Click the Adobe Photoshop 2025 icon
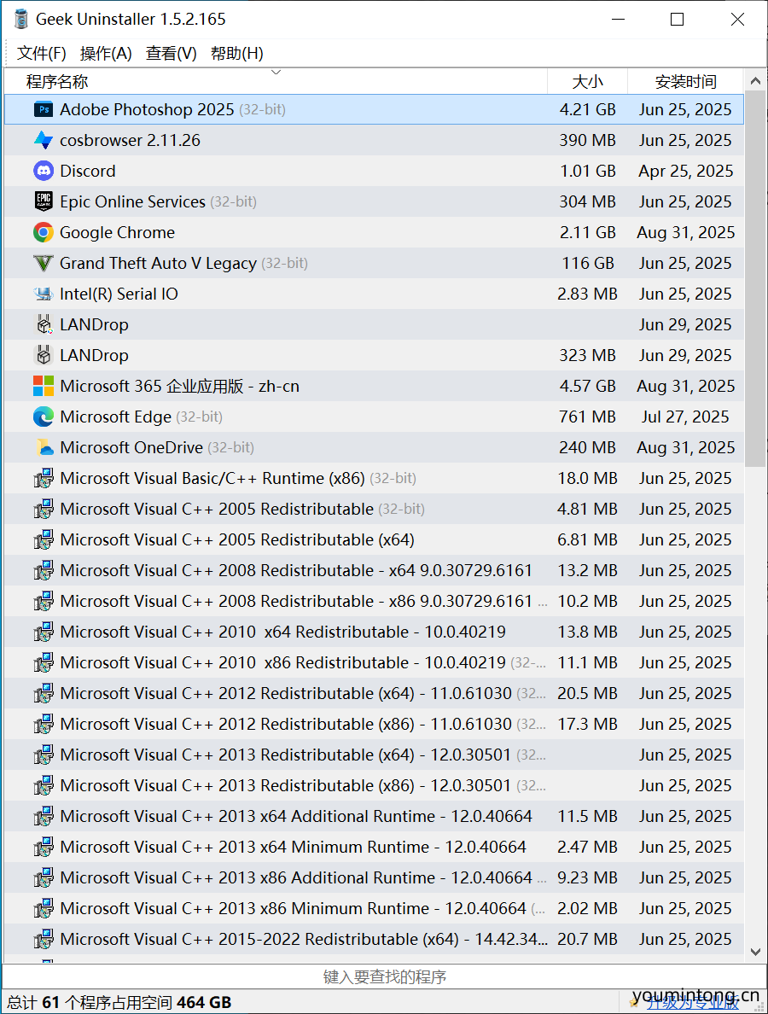Image resolution: width=768 pixels, height=1014 pixels. 44,109
